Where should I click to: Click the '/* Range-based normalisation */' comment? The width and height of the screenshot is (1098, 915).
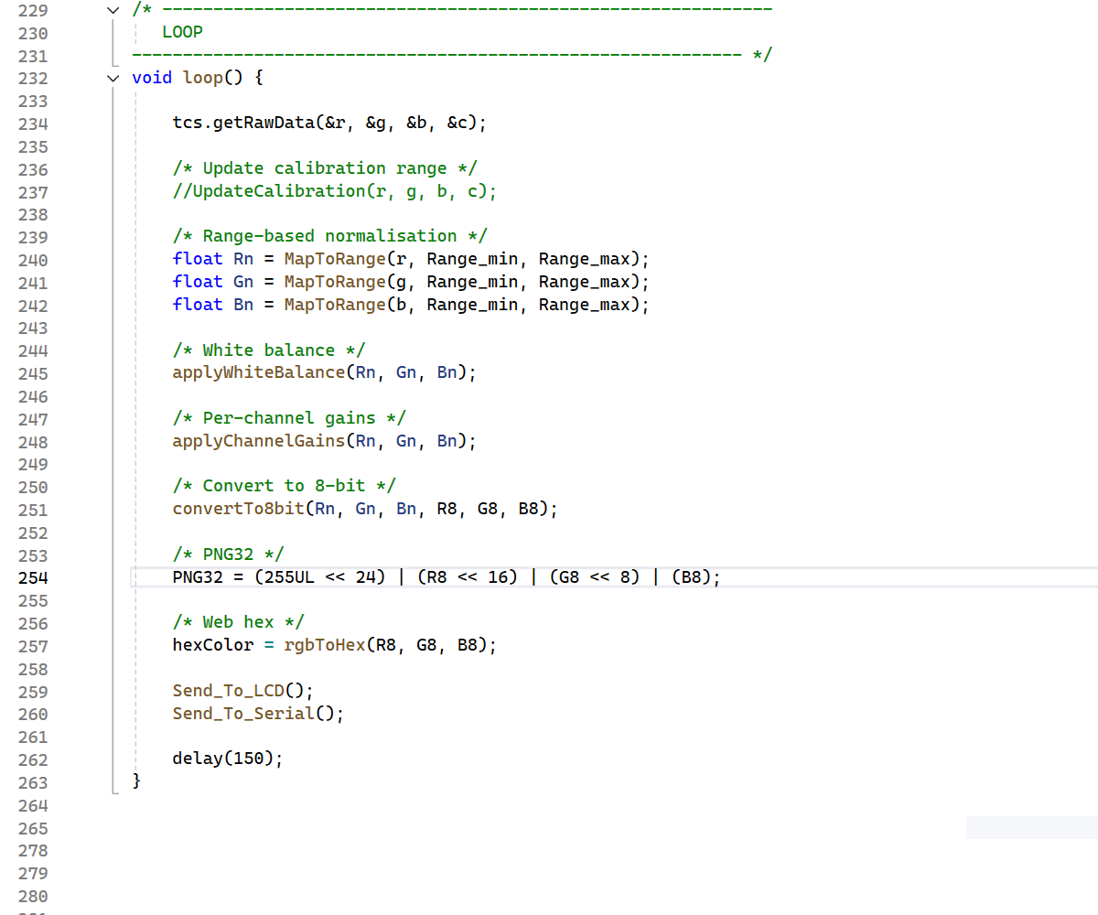point(329,236)
